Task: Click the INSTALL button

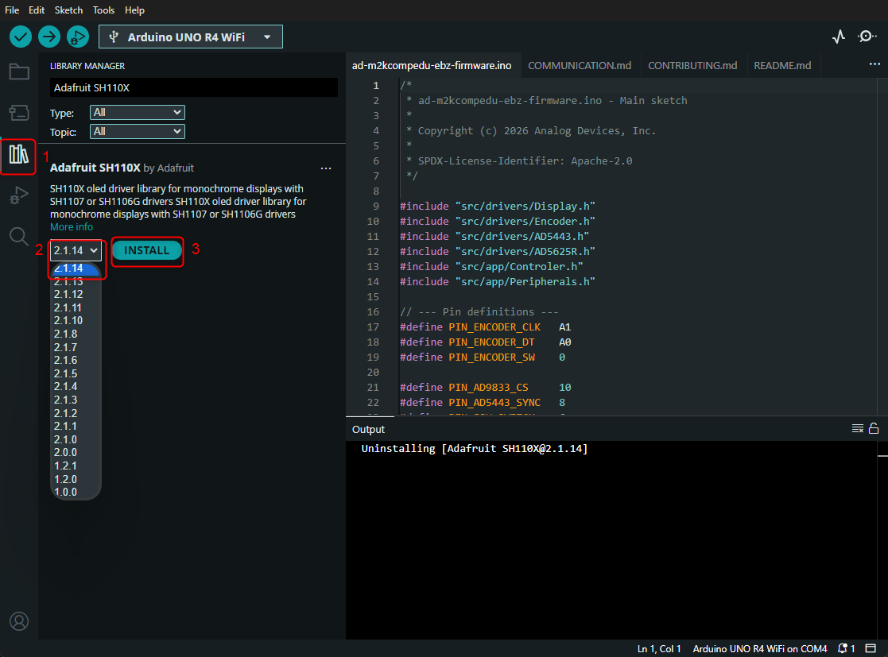Action: pyautogui.click(x=147, y=251)
